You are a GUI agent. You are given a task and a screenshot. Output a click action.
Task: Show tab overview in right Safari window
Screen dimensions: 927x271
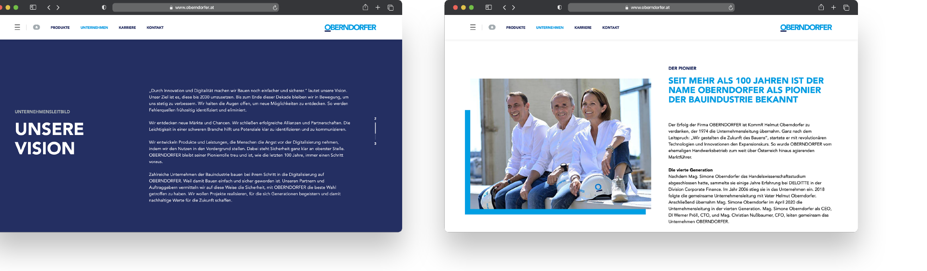click(846, 7)
